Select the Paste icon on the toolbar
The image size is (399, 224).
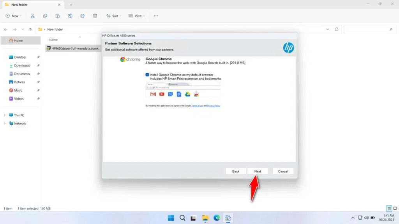pyautogui.click(x=57, y=16)
